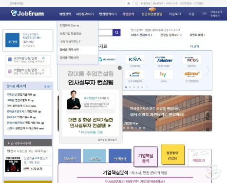This screenshot has height=183, width=227.
Task: Open 기아 실전합격 자소서 news item
Action: click(21, 106)
